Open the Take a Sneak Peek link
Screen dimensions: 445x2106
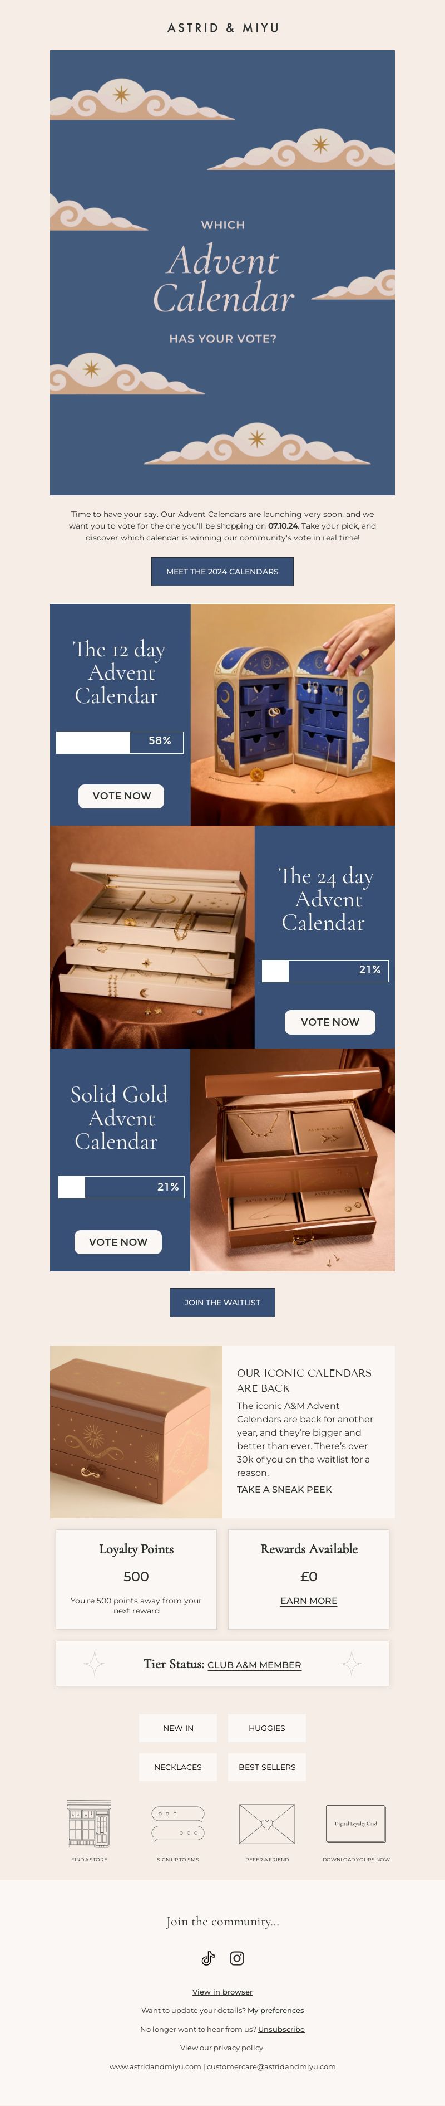pyautogui.click(x=284, y=1490)
